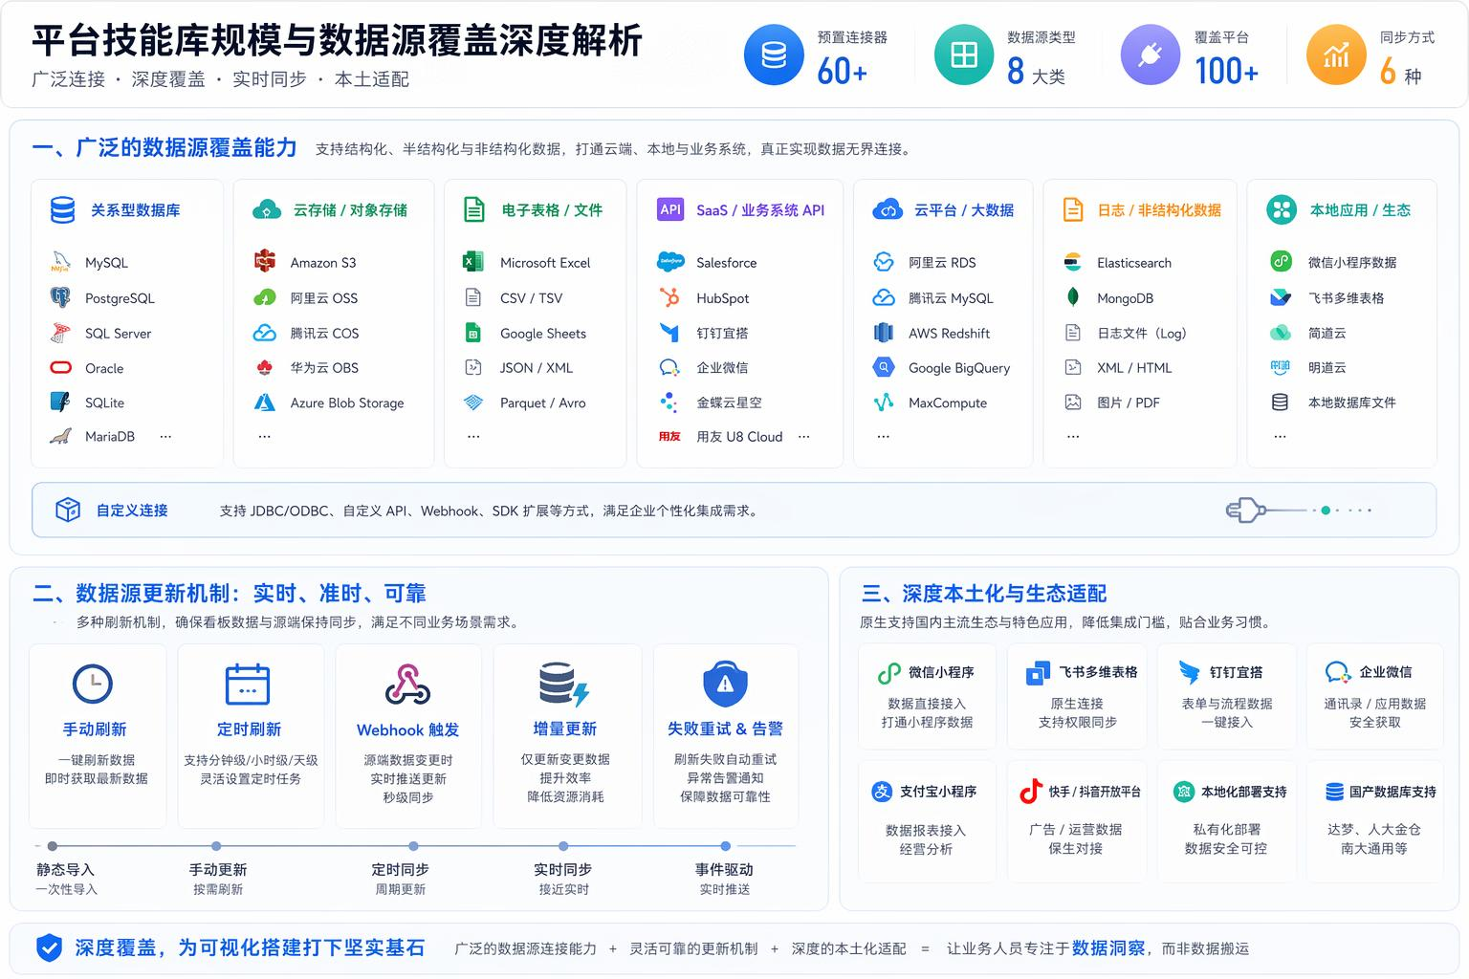
Task: Click the 简道云 icon
Action: (x=1281, y=333)
